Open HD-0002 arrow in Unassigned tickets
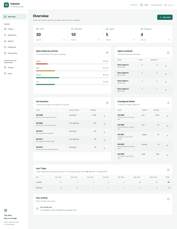177x229 pixels. coord(167,146)
